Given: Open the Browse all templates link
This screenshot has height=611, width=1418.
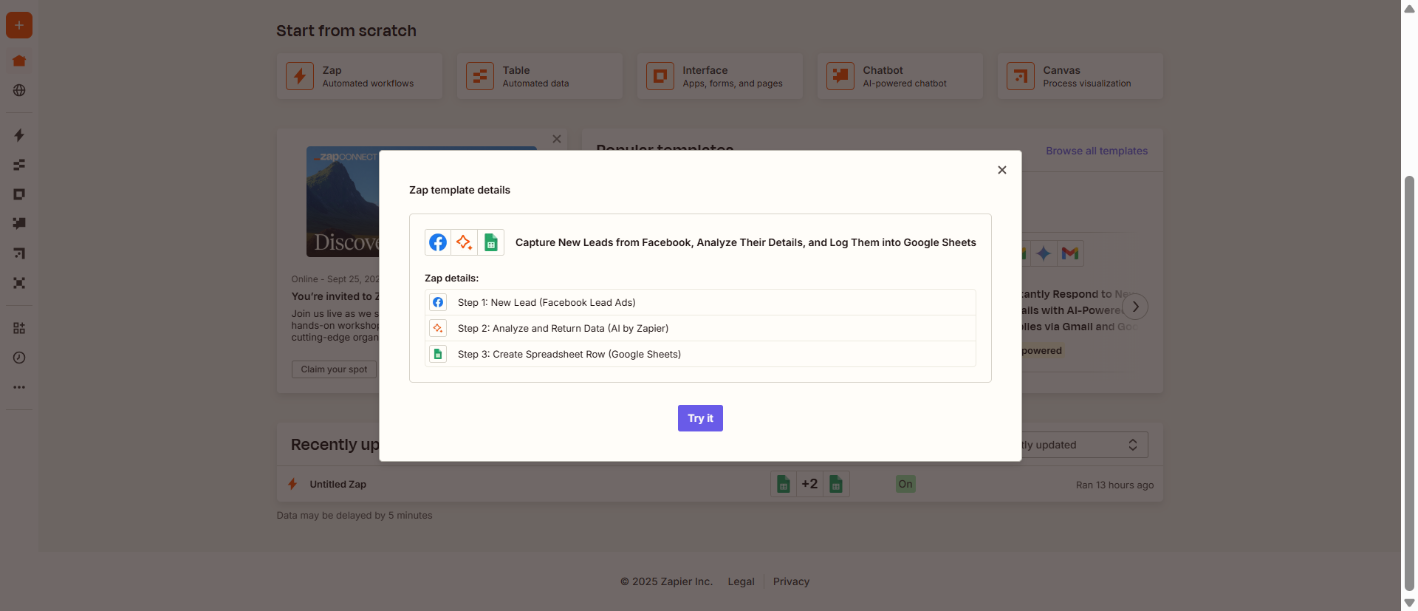Looking at the screenshot, I should pos(1097,151).
